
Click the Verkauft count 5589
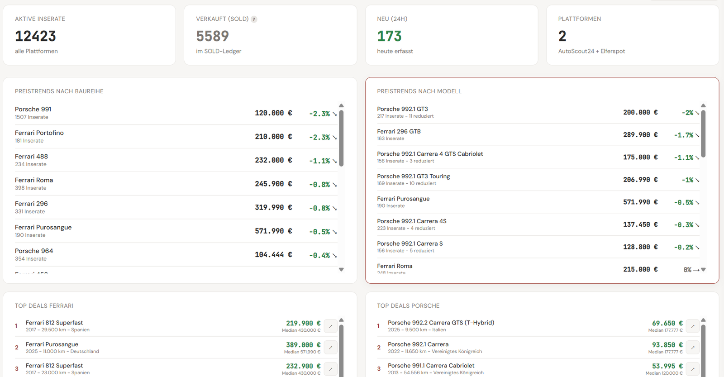(212, 36)
